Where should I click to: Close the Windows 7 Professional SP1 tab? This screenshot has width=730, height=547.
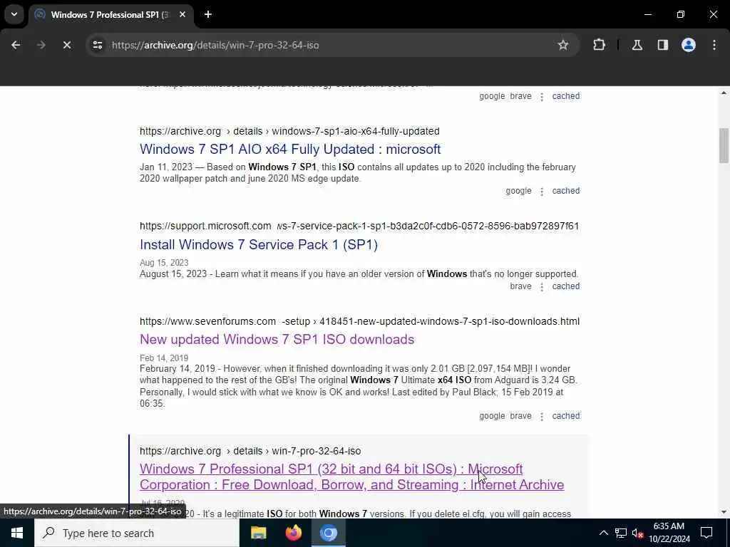pyautogui.click(x=182, y=14)
